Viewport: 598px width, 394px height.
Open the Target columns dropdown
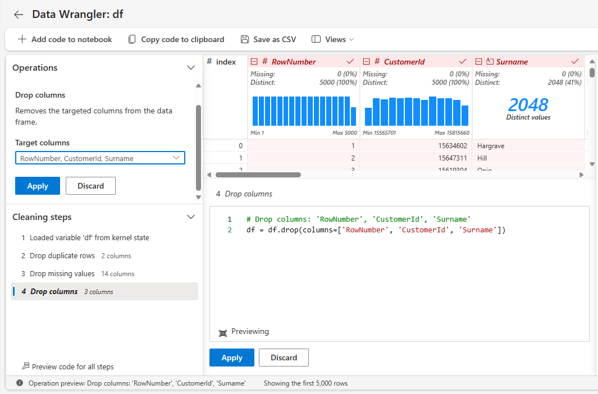coord(177,158)
